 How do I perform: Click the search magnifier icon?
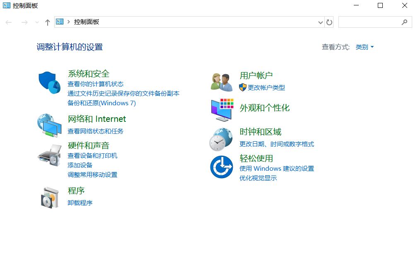tap(404, 22)
